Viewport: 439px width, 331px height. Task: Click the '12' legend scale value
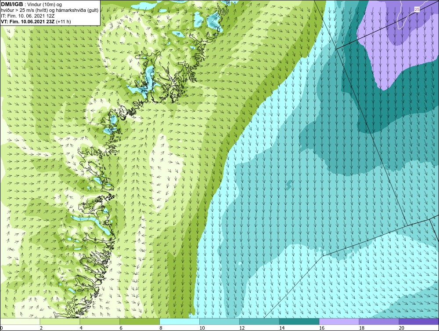[242, 328]
